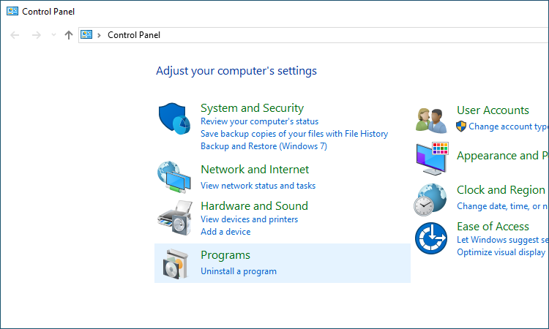Click the System and Security shield icon

(173, 119)
